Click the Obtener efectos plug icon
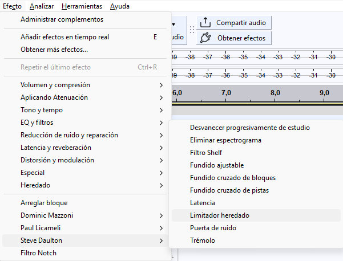This screenshot has width=343, height=261. click(x=205, y=38)
